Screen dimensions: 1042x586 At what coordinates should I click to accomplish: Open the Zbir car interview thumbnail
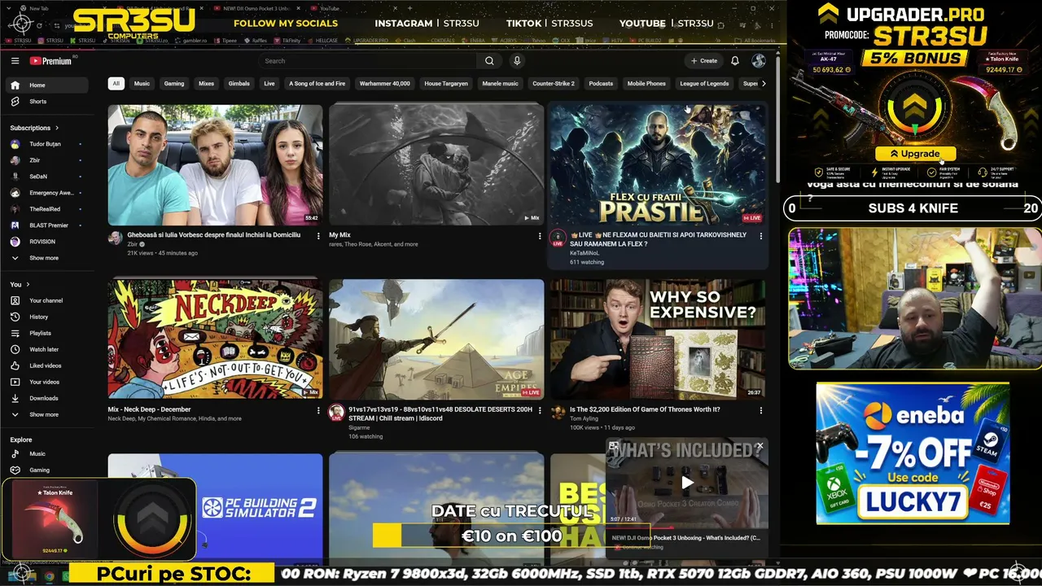pos(216,165)
